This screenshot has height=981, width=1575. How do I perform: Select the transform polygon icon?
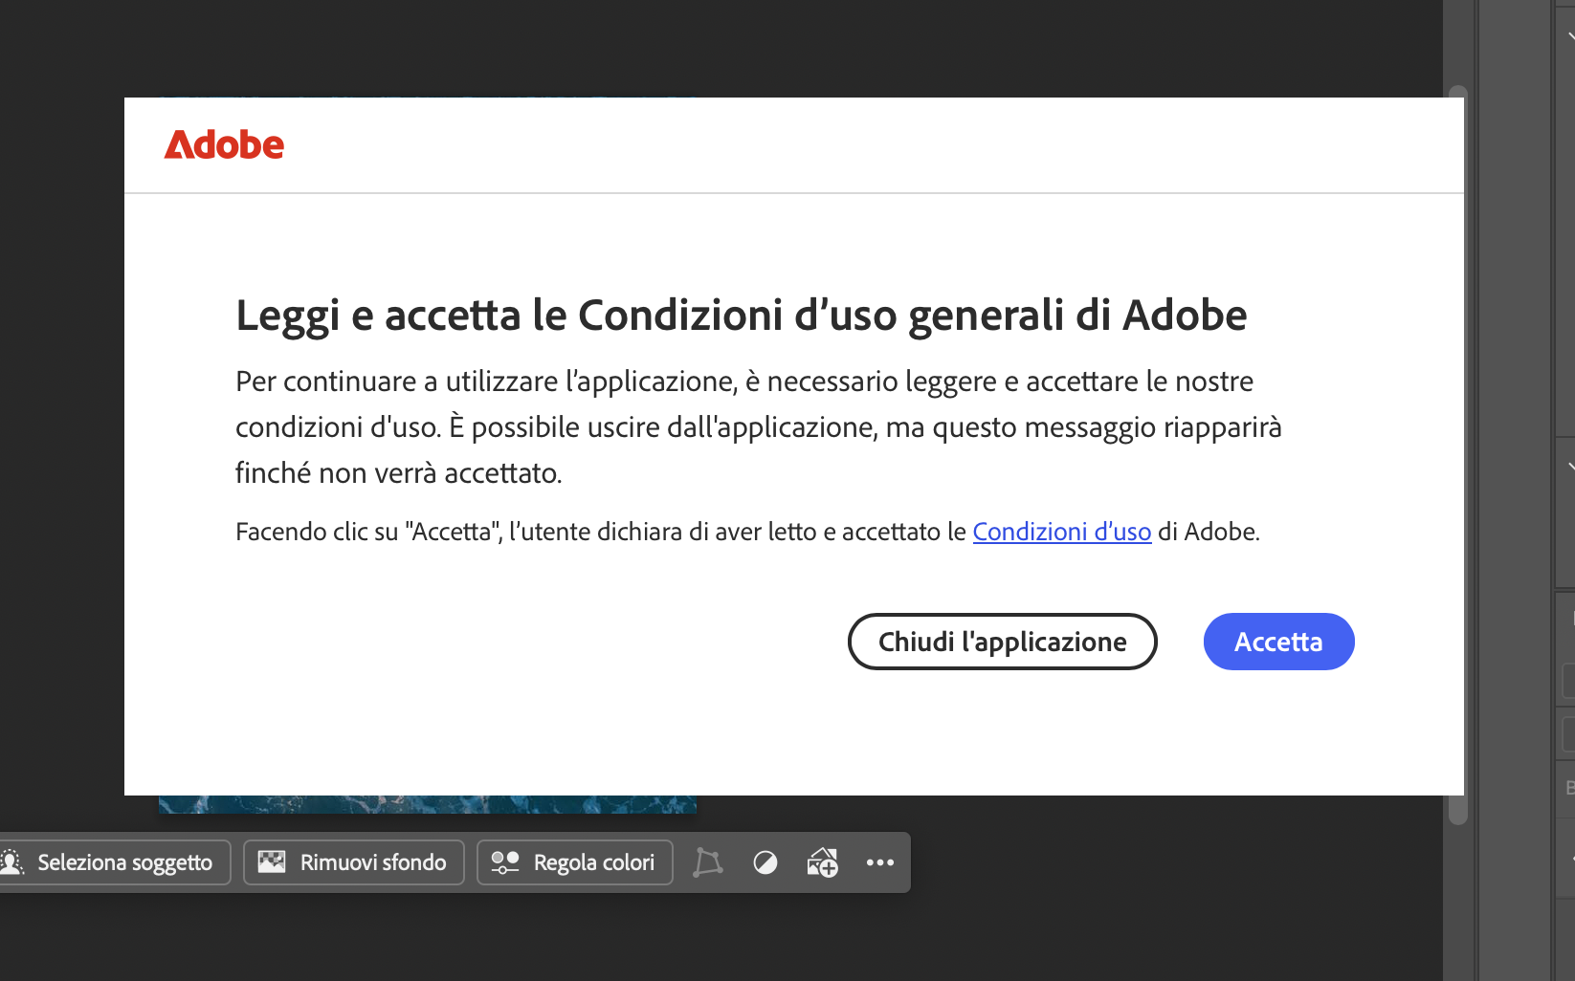click(x=707, y=862)
